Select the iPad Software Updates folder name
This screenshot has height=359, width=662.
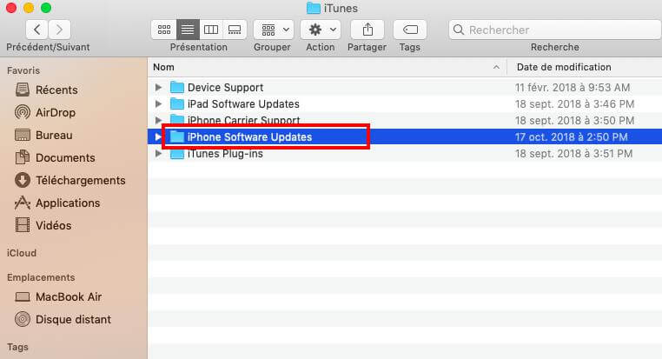point(243,104)
